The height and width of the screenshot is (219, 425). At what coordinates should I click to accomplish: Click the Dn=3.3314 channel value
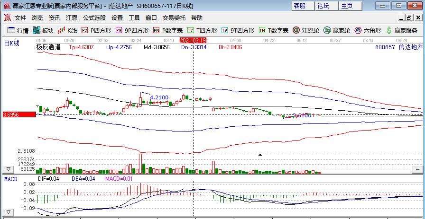(194, 47)
